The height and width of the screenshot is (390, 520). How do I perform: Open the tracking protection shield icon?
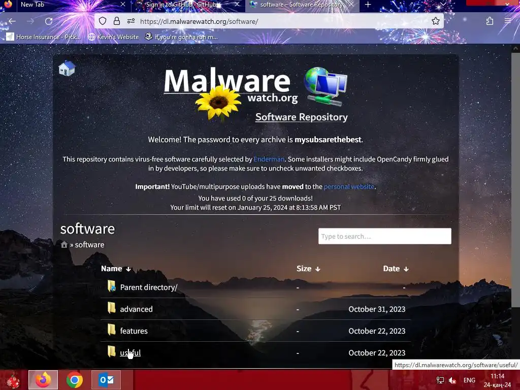pos(103,21)
